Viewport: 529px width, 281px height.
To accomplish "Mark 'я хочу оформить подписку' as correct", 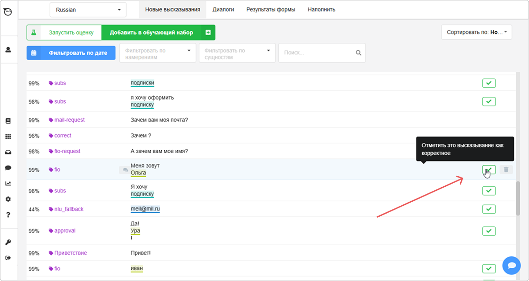I will (x=489, y=101).
